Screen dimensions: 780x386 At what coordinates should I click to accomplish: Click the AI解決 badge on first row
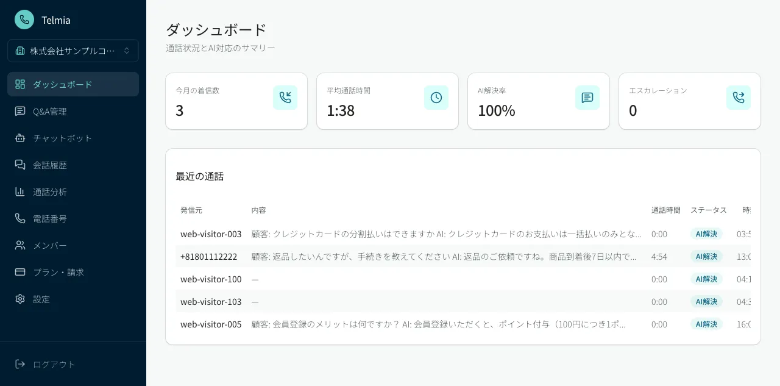[x=706, y=234]
